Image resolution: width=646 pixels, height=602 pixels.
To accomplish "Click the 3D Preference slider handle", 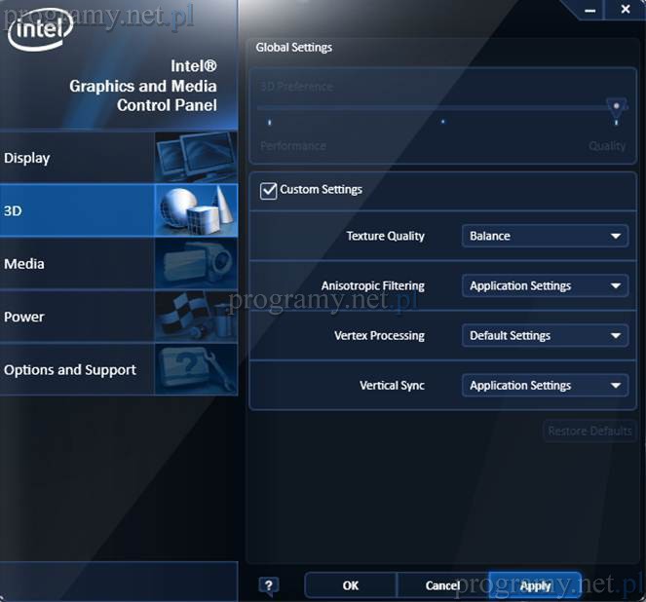I will click(615, 105).
